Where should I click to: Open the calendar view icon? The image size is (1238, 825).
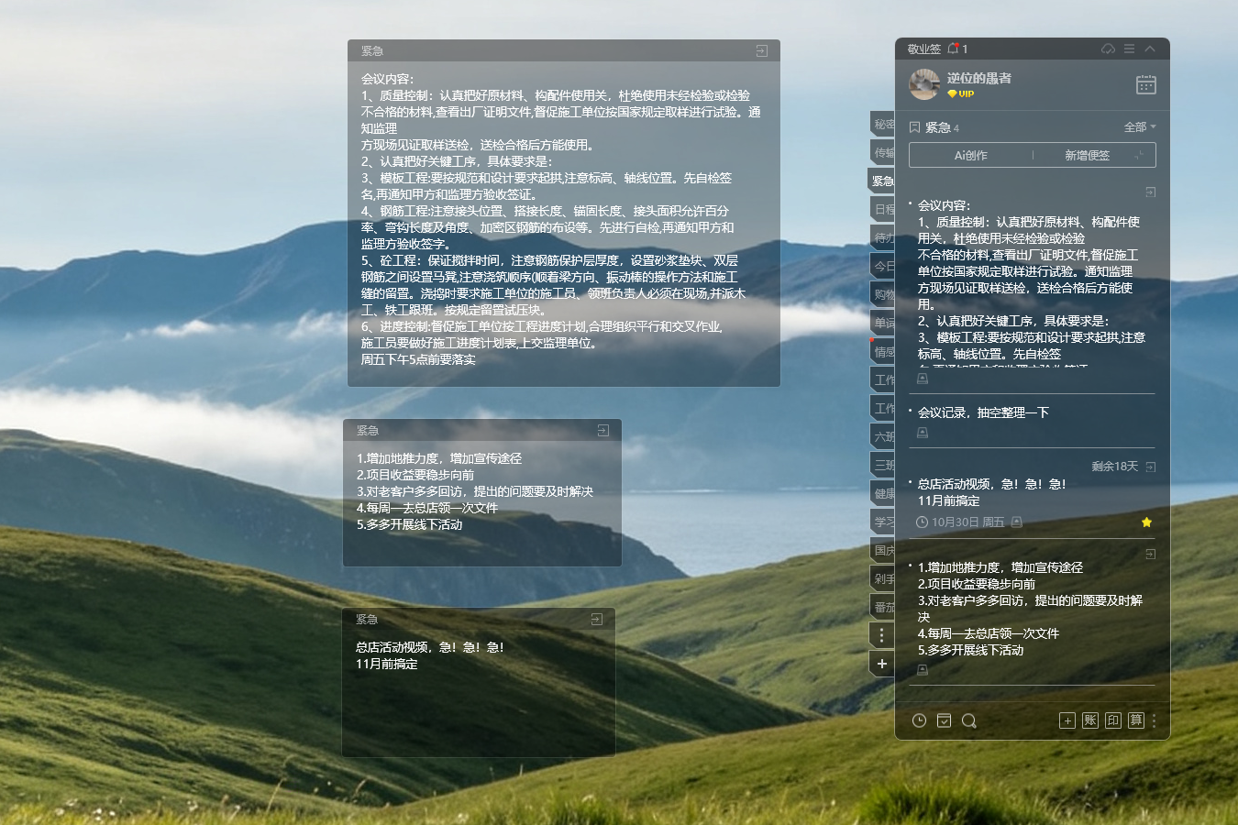(x=1146, y=84)
